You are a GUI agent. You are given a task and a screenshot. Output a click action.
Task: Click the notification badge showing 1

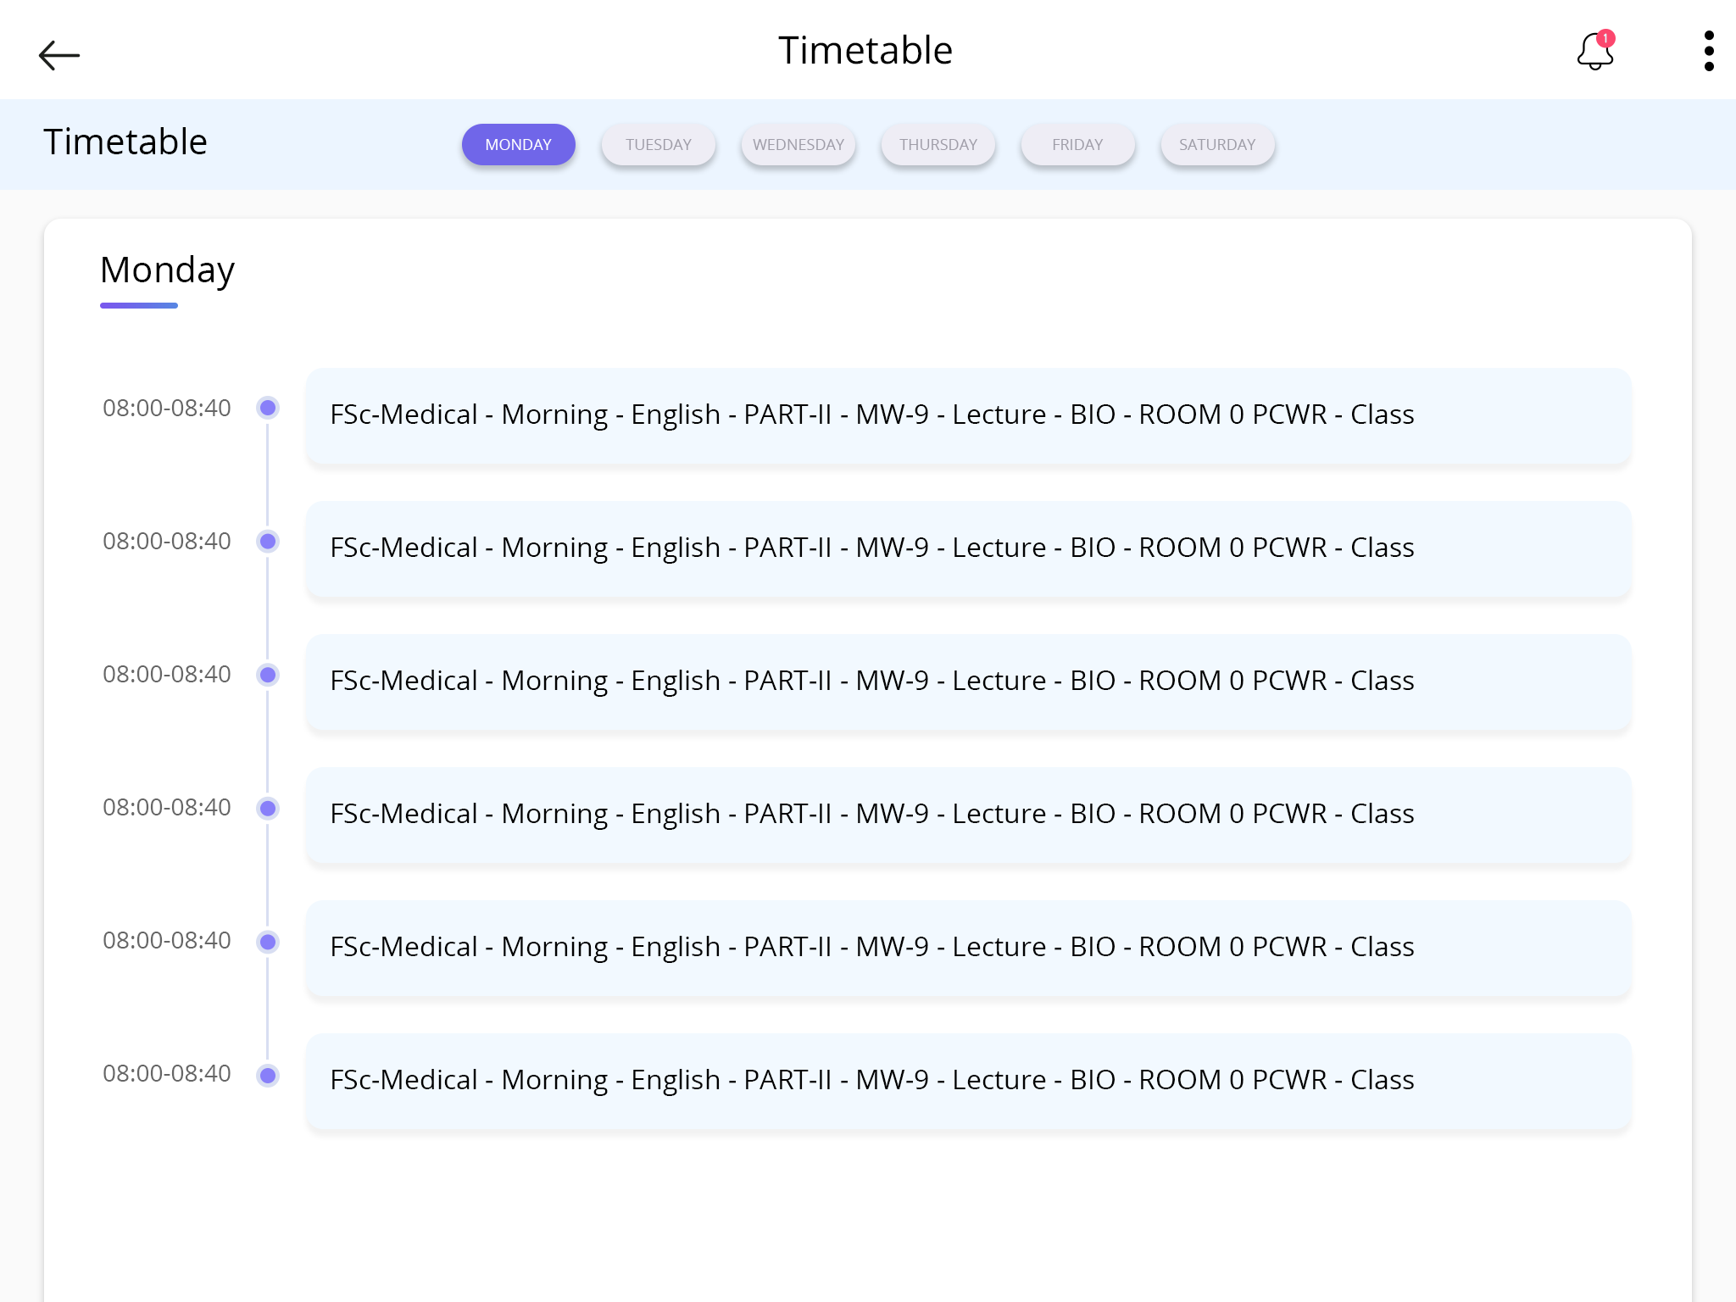(1607, 37)
